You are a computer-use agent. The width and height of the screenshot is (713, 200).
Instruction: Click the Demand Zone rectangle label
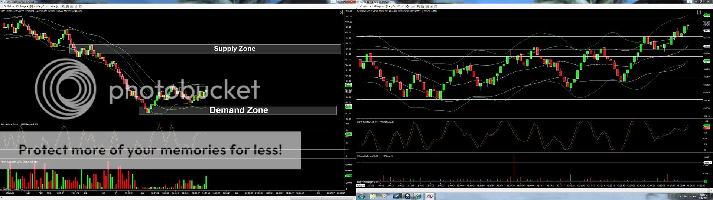pos(238,110)
